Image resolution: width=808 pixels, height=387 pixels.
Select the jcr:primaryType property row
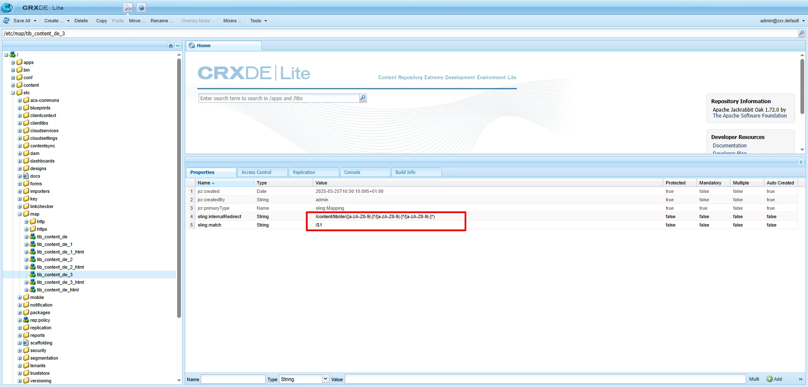pos(492,208)
